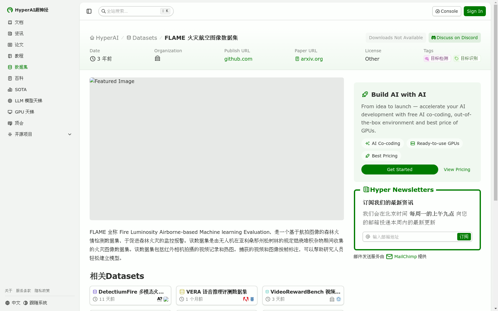Open Discuss on Discord button
The height and width of the screenshot is (311, 498).
click(454, 38)
